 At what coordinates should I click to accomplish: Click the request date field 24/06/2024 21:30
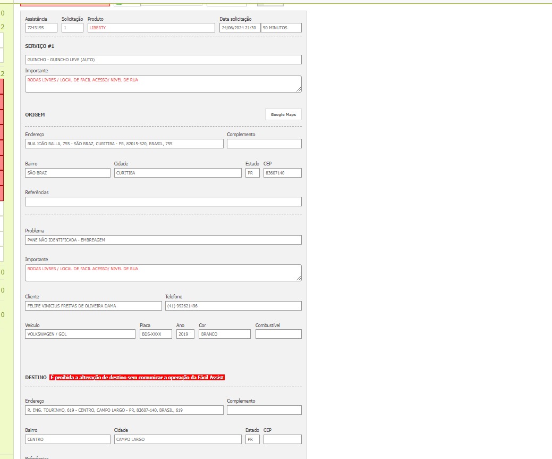(x=240, y=28)
